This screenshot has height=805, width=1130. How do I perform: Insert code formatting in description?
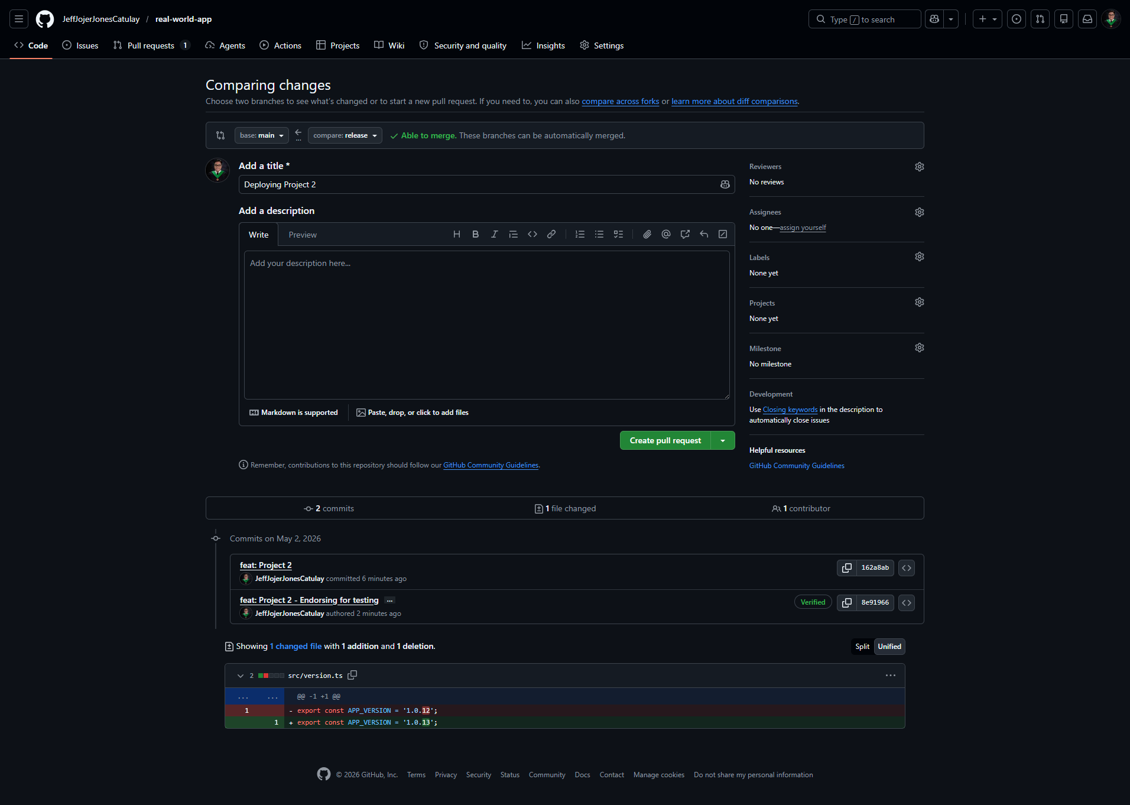(x=532, y=235)
